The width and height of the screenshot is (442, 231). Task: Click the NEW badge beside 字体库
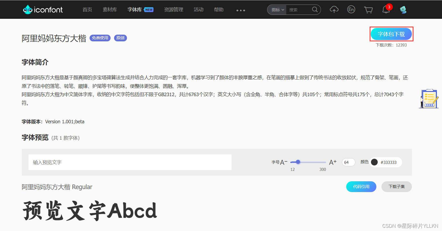coord(148,10)
